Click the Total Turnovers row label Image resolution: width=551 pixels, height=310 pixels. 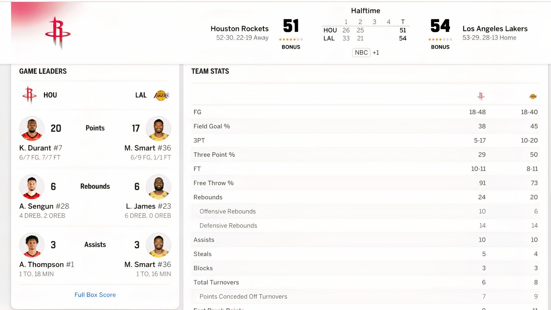pos(216,282)
